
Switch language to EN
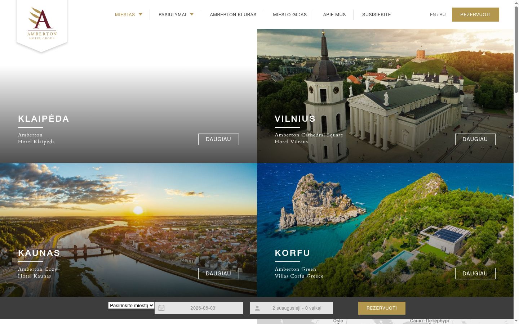(433, 15)
